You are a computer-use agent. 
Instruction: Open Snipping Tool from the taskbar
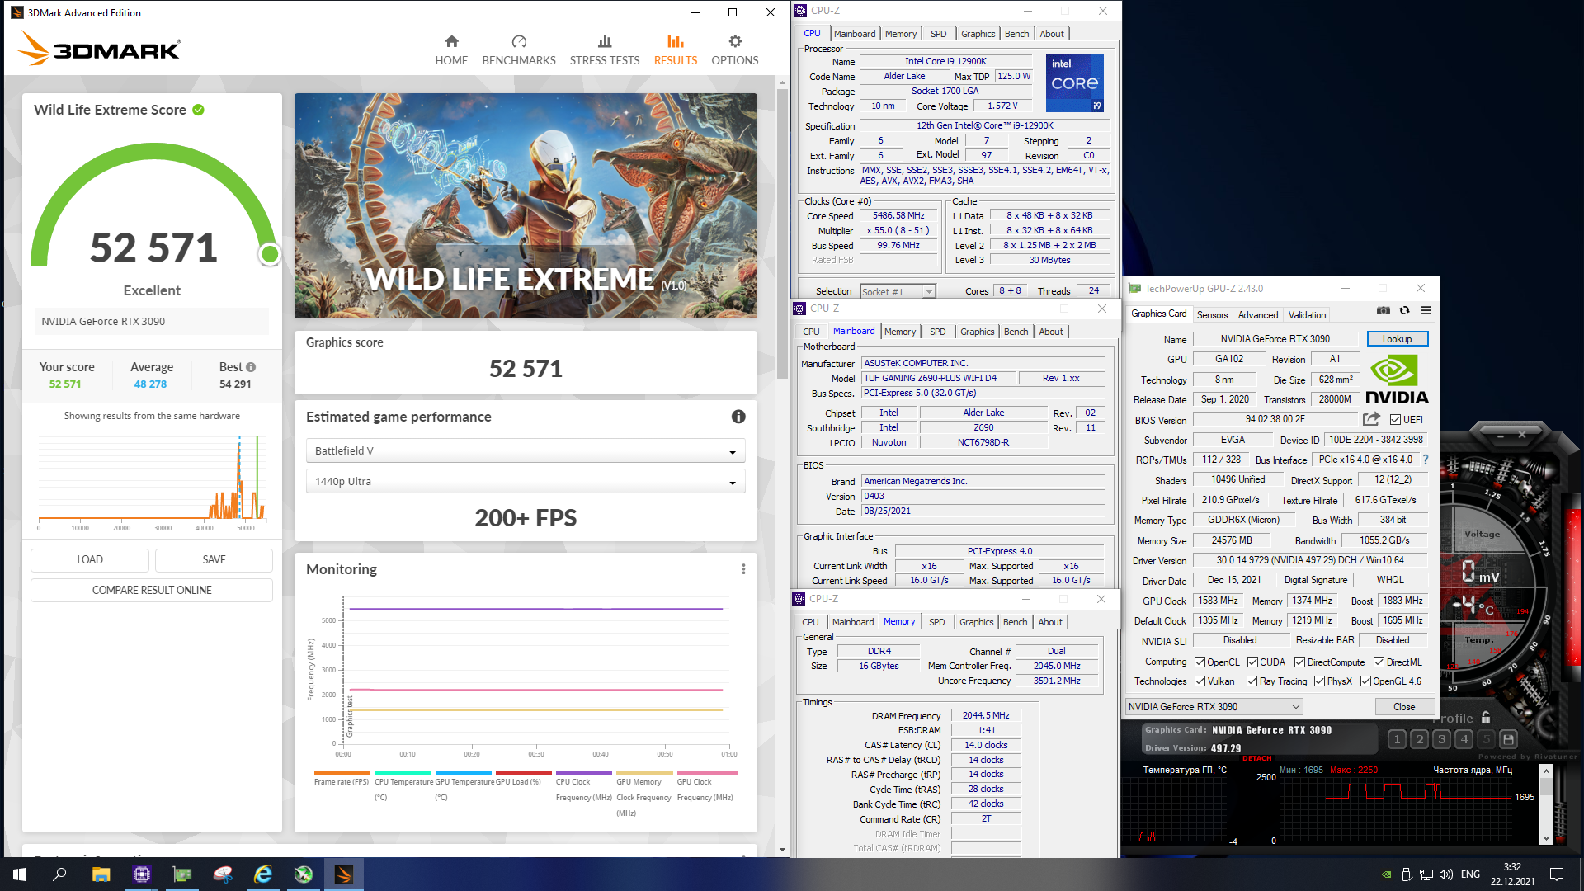coord(223,874)
